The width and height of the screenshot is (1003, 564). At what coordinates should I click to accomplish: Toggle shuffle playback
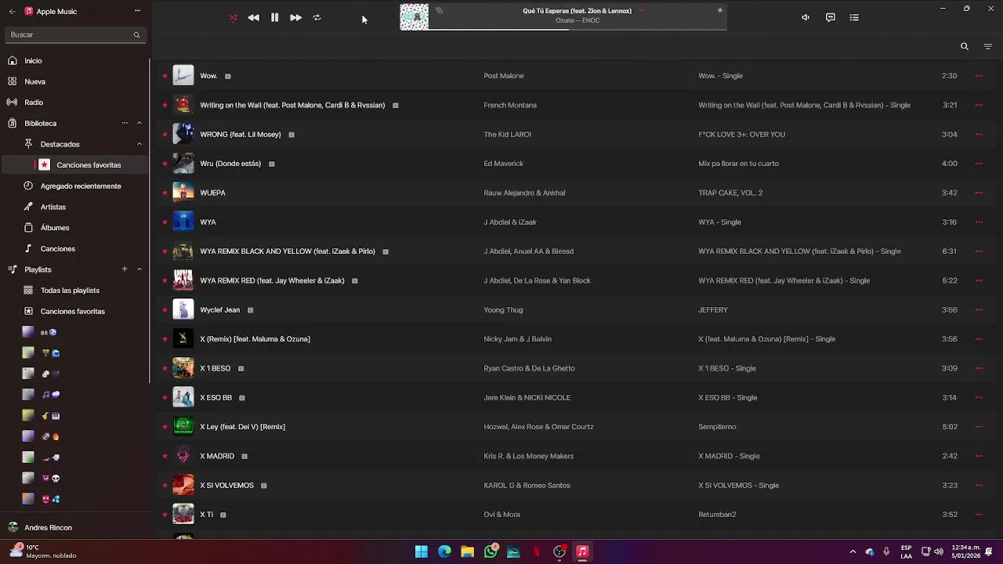pos(233,17)
